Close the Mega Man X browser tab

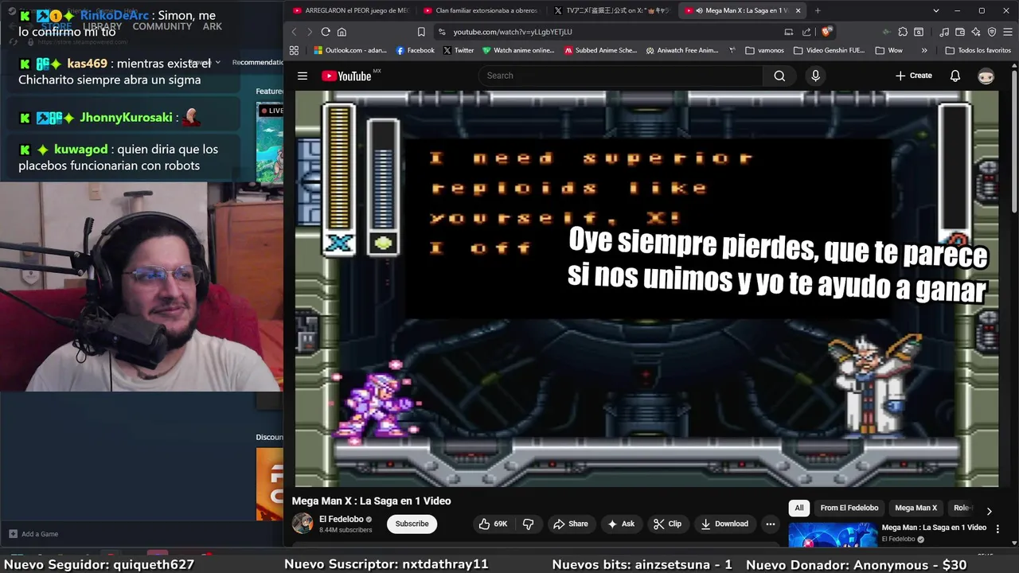tap(798, 10)
